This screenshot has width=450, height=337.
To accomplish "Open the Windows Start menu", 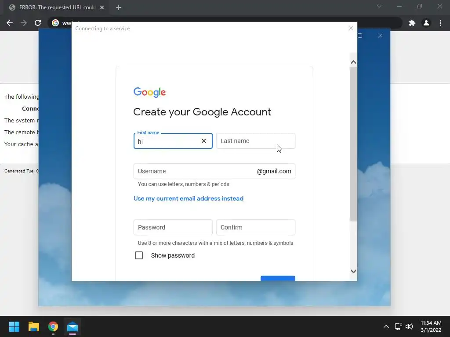I will pyautogui.click(x=14, y=326).
